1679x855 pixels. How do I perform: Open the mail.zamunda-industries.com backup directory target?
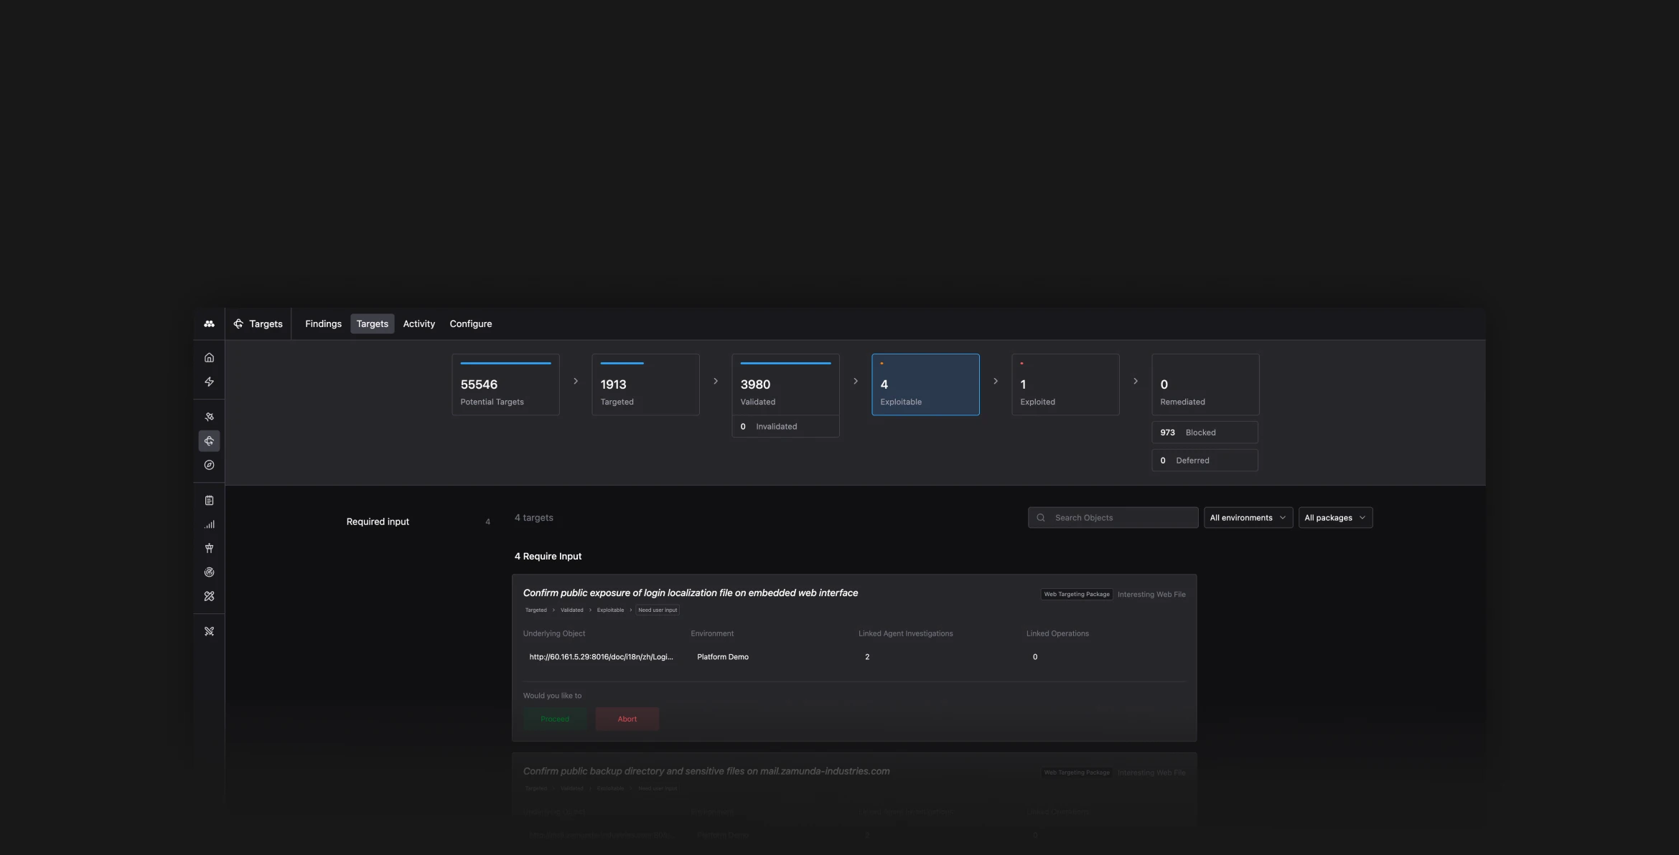point(706,771)
